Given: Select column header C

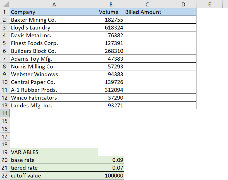Looking at the screenshot, I should click(147, 4).
